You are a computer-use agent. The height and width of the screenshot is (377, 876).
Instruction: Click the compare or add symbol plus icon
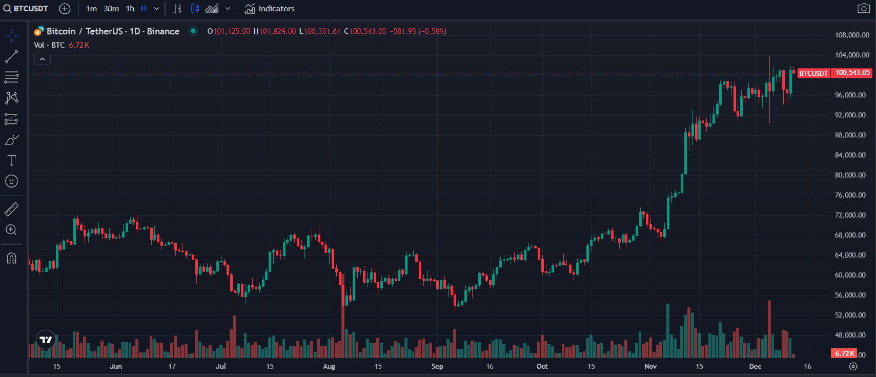click(65, 9)
